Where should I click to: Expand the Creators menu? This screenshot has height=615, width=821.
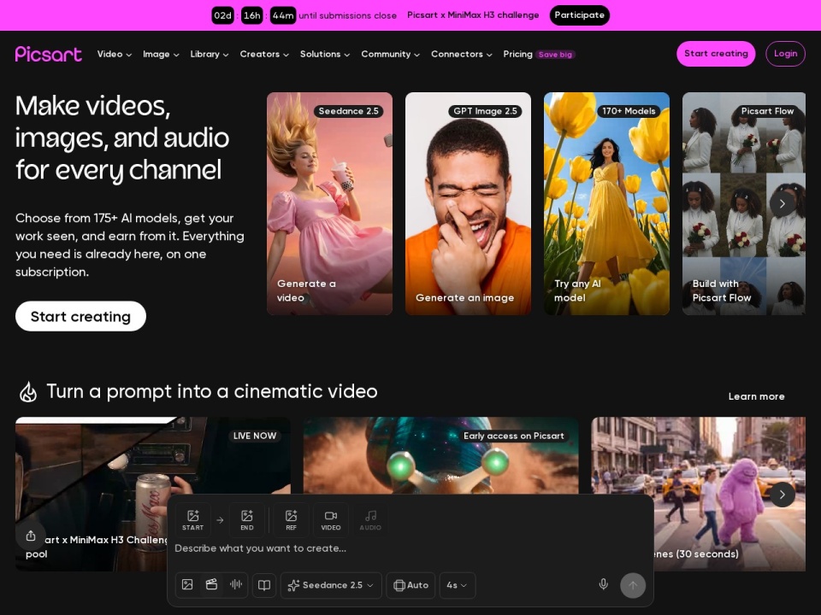(x=264, y=54)
